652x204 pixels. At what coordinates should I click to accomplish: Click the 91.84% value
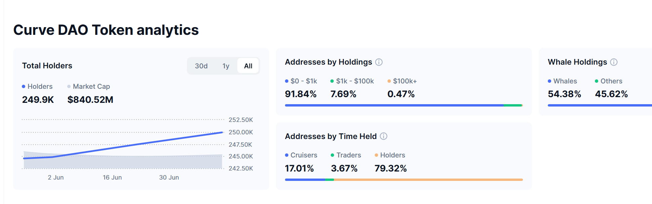[301, 94]
